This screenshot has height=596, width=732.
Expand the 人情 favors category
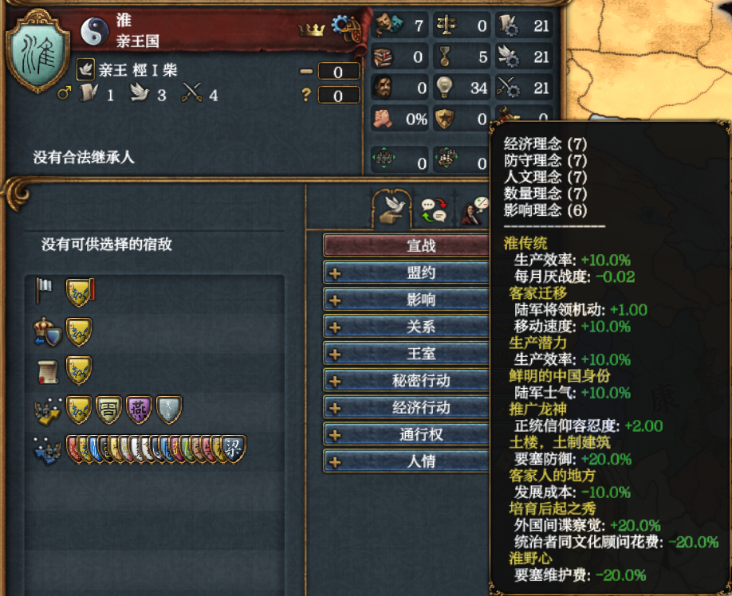[x=407, y=461]
